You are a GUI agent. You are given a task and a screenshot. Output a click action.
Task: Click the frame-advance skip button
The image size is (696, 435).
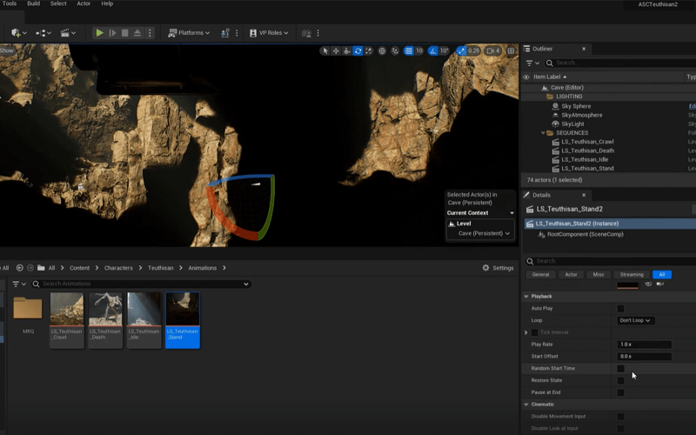click(112, 33)
